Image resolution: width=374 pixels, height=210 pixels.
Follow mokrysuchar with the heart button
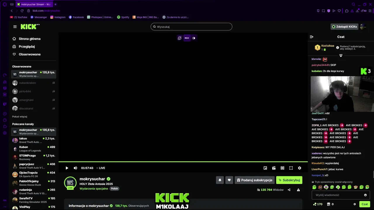coord(229,180)
